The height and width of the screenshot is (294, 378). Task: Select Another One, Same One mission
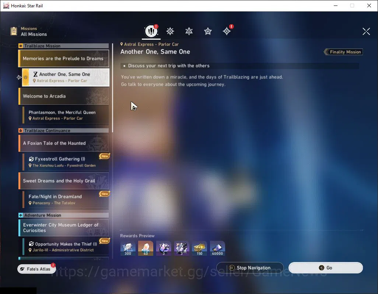pos(66,78)
